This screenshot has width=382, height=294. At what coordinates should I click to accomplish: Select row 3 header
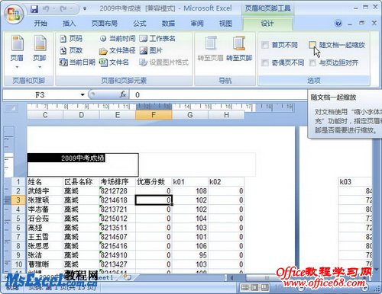tap(18, 200)
